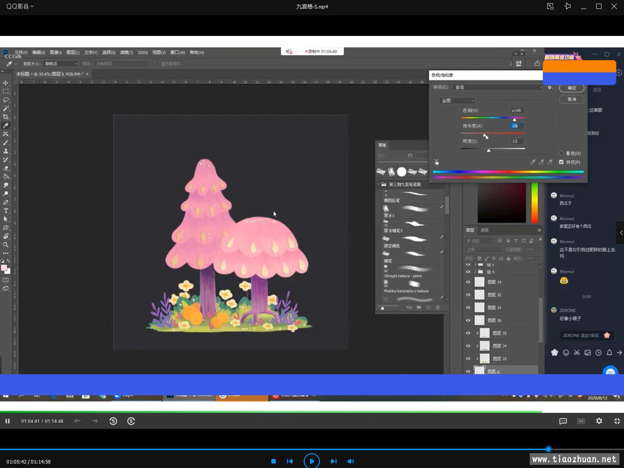This screenshot has height=468, width=624.
Task: Click the stop playback button
Action: [273, 461]
